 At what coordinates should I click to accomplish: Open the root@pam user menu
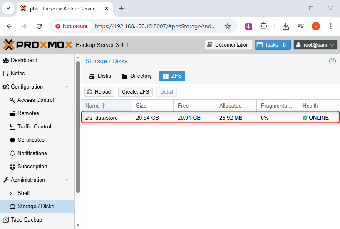pos(315,45)
